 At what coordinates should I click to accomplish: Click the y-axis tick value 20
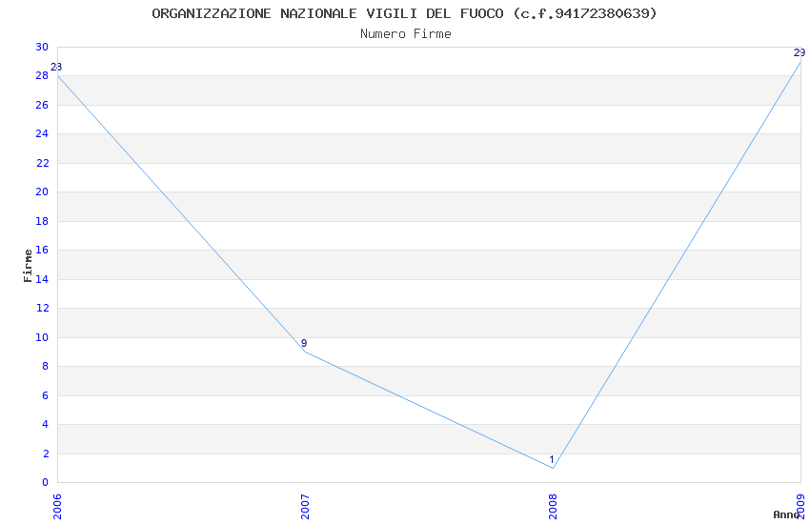coord(42,192)
